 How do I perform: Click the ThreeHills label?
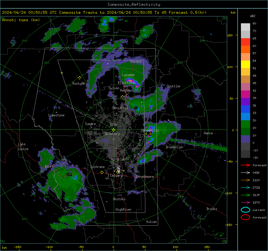pyautogui.click(x=150, y=130)
